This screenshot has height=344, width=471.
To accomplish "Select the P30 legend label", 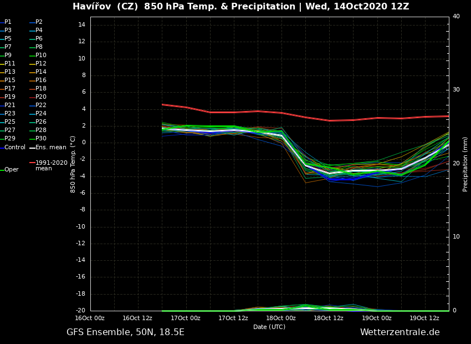I will (41, 139).
